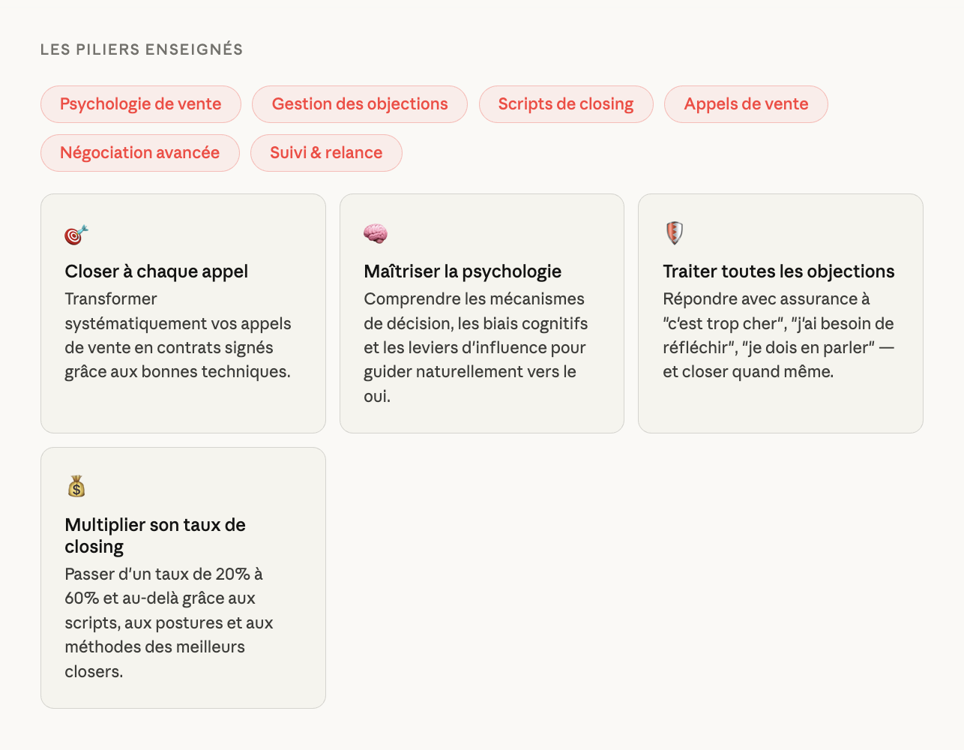Select the 'Négociation avancée' pill

pos(140,153)
